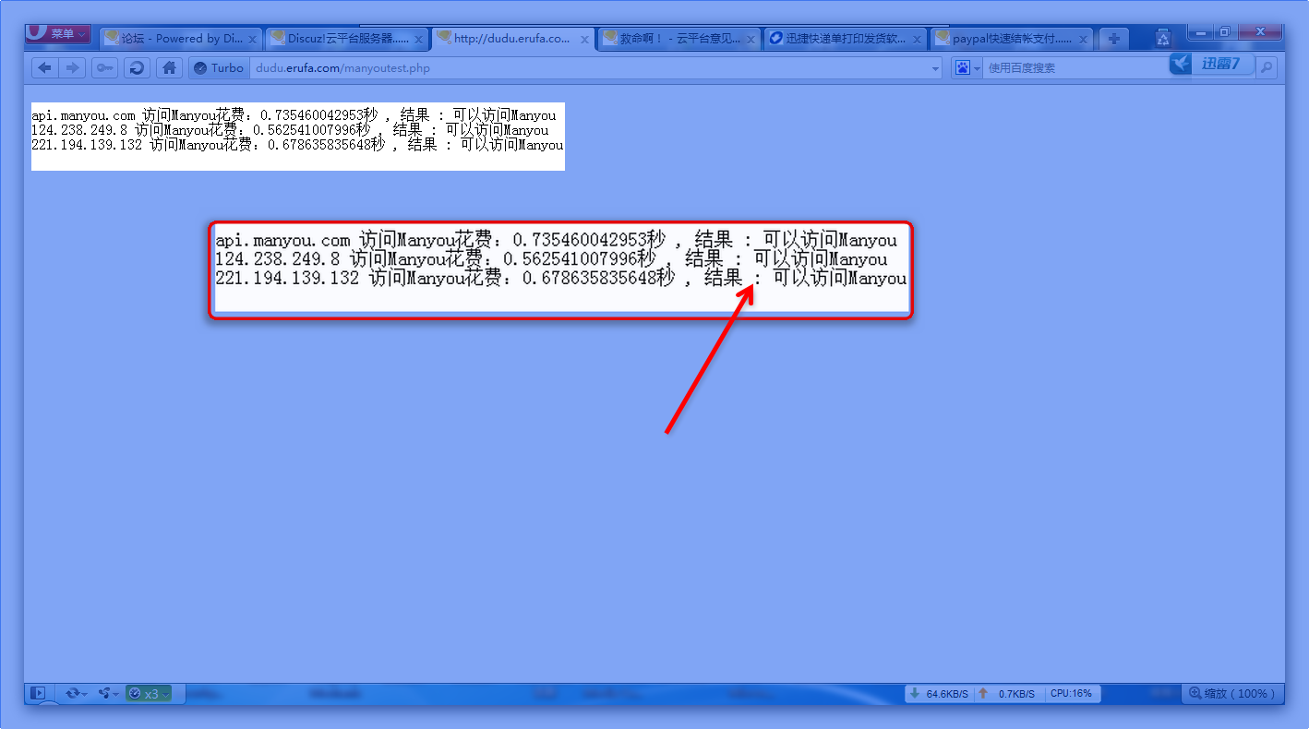Open the Opera Link sync menu

(x=76, y=693)
